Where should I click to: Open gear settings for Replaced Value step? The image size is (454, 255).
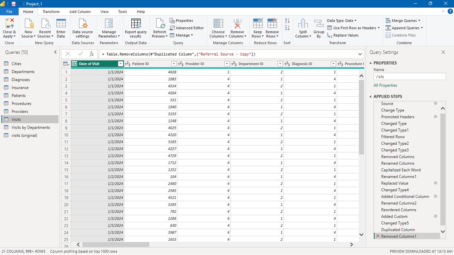435,183
